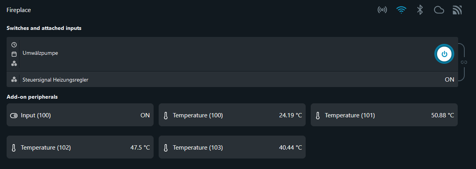The width and height of the screenshot is (476, 169).
Task: Open the Bluetooth settings icon
Action: 420,10
